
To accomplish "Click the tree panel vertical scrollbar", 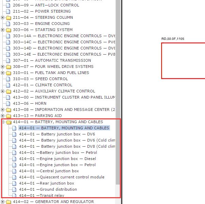I will tap(118, 92).
